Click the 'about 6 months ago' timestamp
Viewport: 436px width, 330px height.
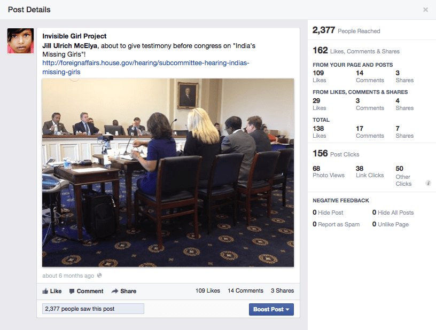pyautogui.click(x=68, y=276)
